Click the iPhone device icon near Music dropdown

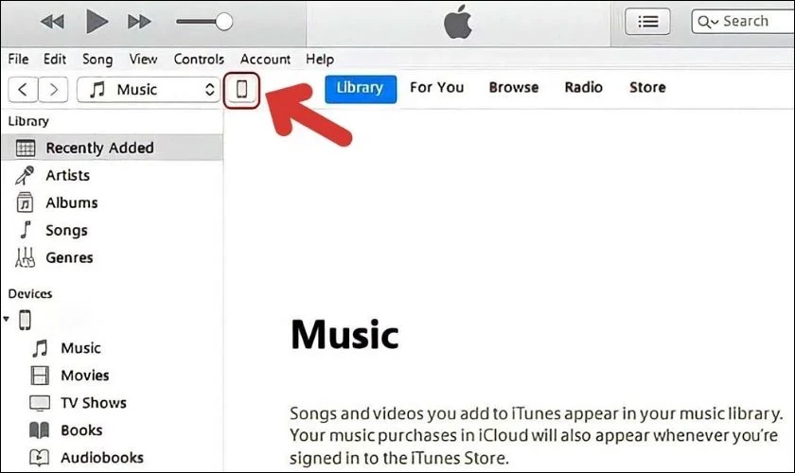[242, 90]
